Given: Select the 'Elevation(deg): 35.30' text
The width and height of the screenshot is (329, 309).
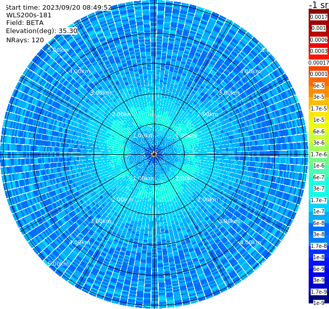Looking at the screenshot, I should (42, 31).
